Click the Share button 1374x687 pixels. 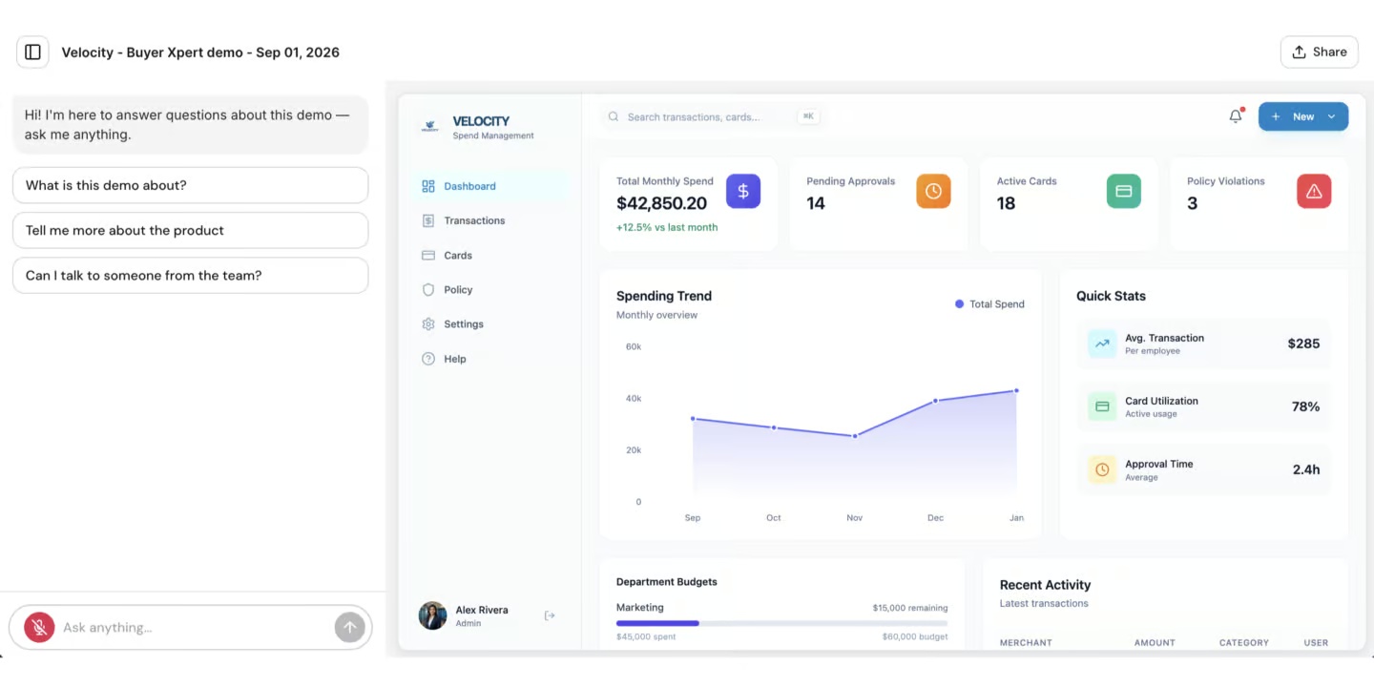coord(1319,52)
